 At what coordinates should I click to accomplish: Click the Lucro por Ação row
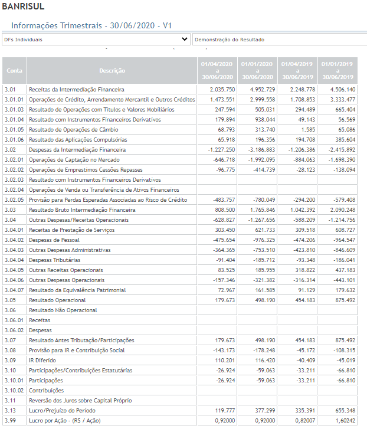click(x=180, y=421)
